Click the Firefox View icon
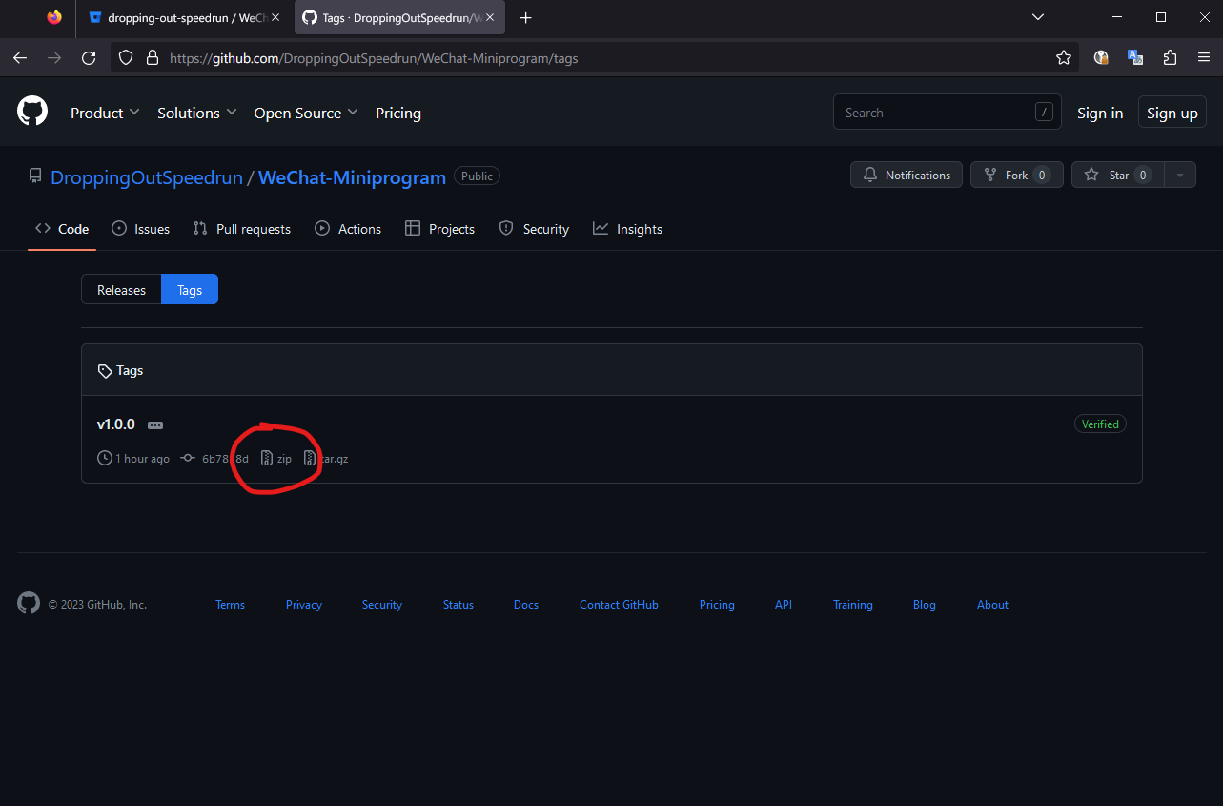Image resolution: width=1223 pixels, height=806 pixels. (x=54, y=17)
